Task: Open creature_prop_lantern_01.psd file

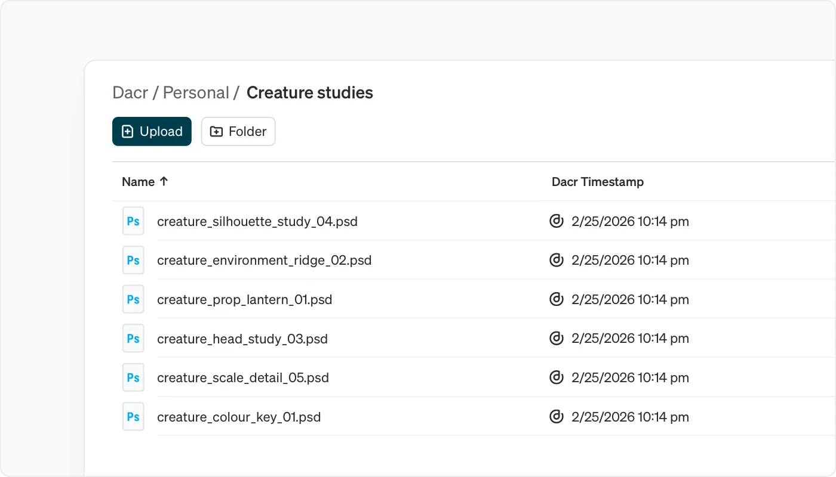Action: 244,300
